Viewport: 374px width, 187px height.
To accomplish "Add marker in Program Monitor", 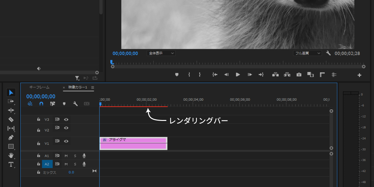I will (177, 74).
